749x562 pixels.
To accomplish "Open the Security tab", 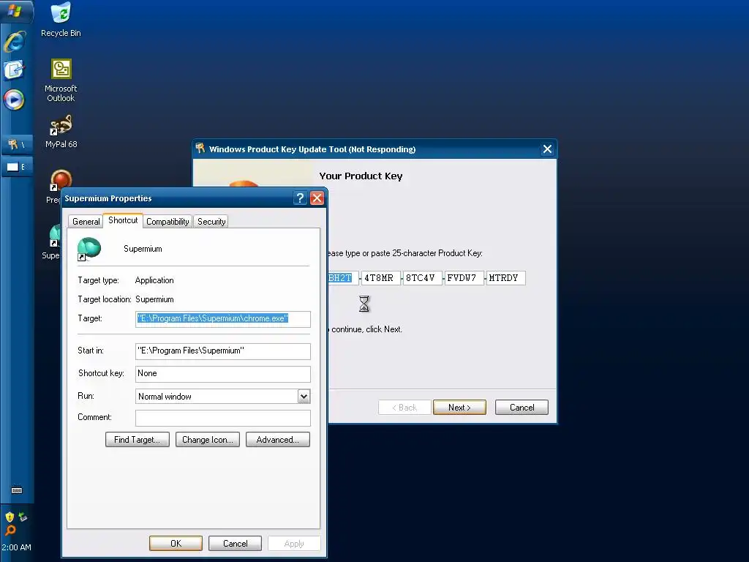I will click(211, 221).
